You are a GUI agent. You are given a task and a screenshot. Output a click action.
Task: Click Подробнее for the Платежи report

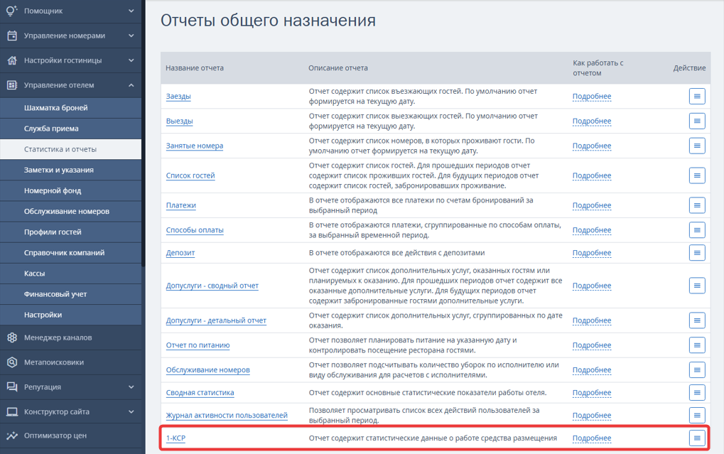coord(592,205)
